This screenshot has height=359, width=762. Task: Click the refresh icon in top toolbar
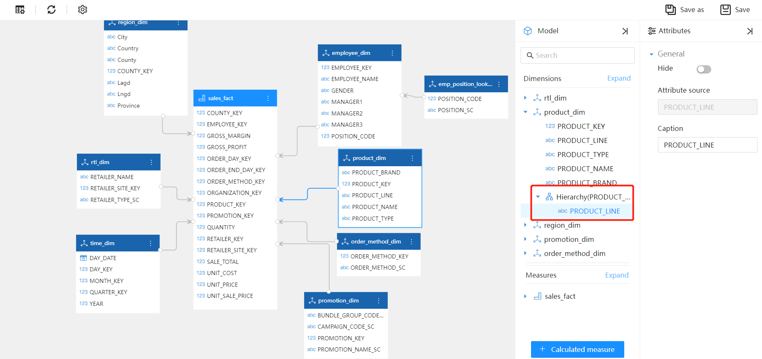(52, 10)
